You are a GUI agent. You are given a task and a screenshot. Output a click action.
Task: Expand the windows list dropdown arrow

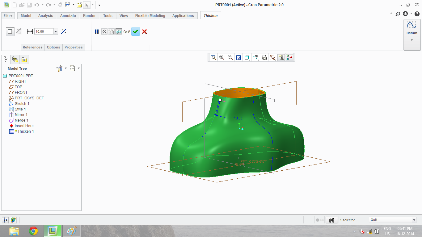click(74, 5)
